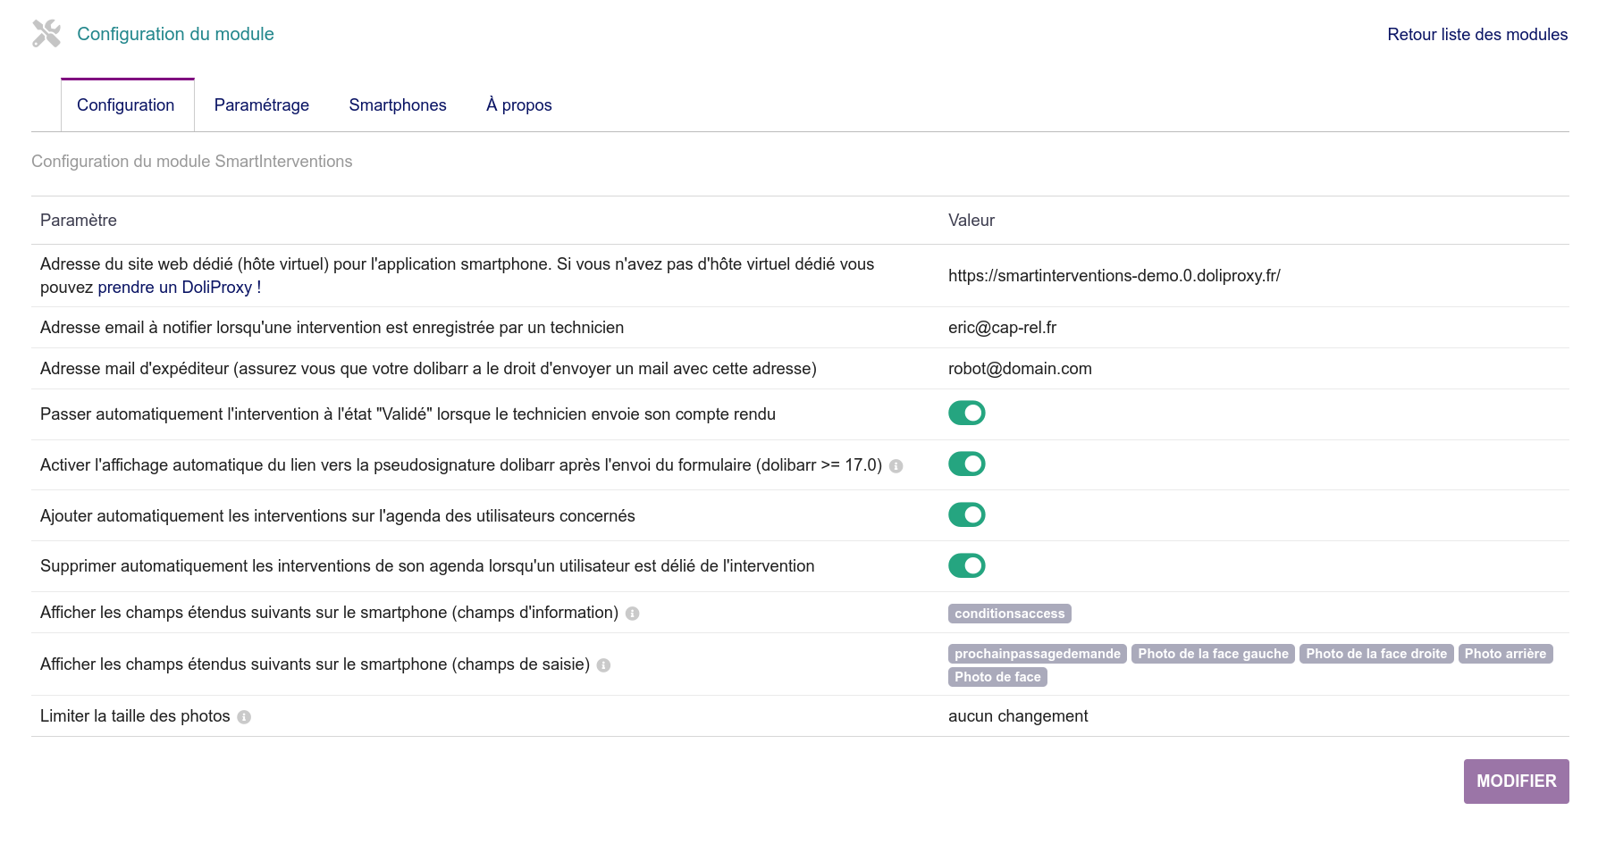
Task: Follow the "Retour liste des modules" link
Action: 1477,35
